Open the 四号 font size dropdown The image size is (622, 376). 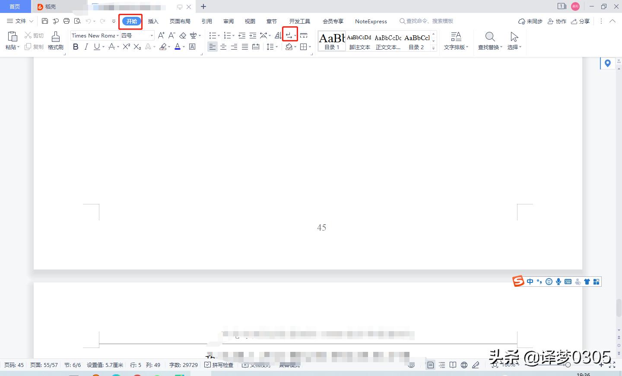click(x=151, y=35)
